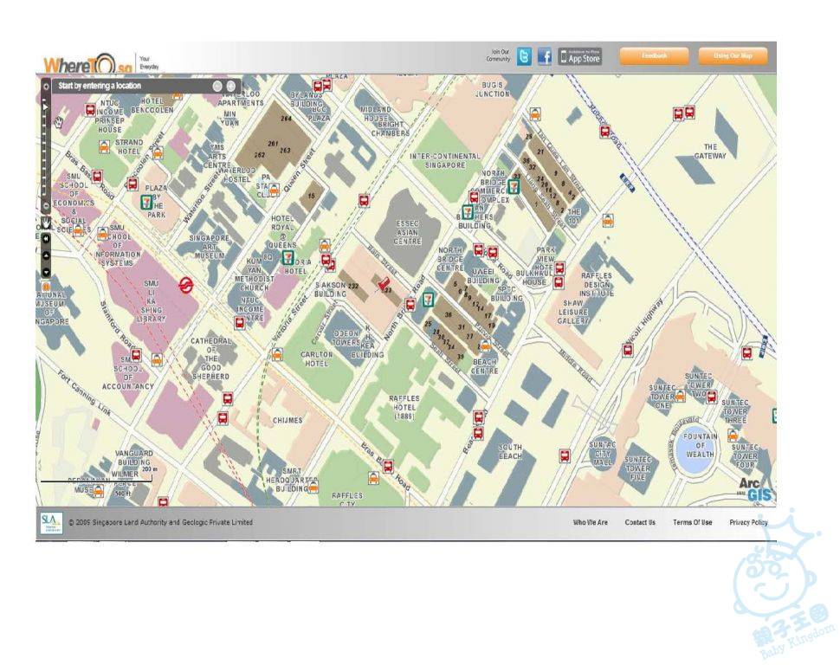Click the MRT station symbol near SMU library

pyautogui.click(x=186, y=283)
